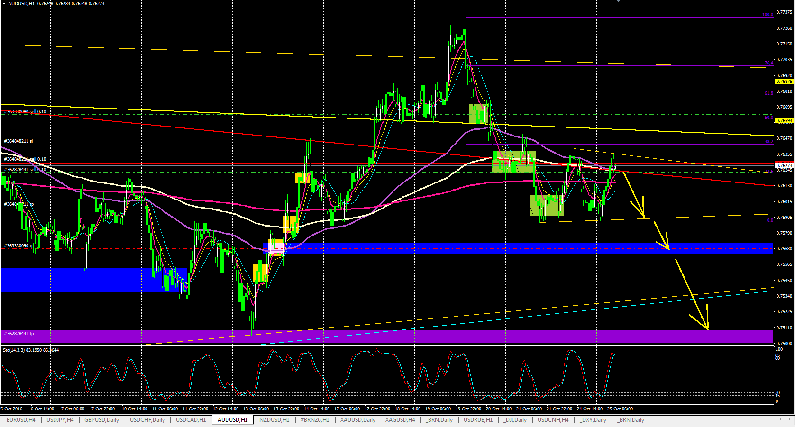
Task: Select the #362878441 sell 0.10 order label
Action: point(25,169)
